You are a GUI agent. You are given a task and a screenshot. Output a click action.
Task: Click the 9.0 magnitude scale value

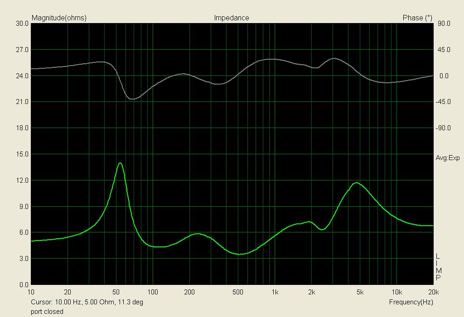pyautogui.click(x=24, y=207)
